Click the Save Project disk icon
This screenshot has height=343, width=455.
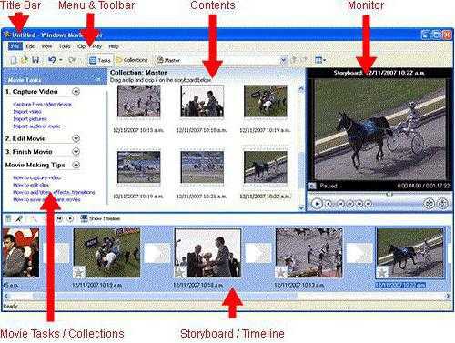(35, 60)
